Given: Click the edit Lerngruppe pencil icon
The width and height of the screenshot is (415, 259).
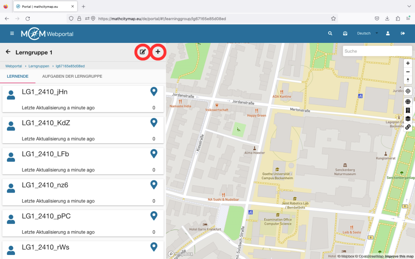Looking at the screenshot, I should [143, 52].
